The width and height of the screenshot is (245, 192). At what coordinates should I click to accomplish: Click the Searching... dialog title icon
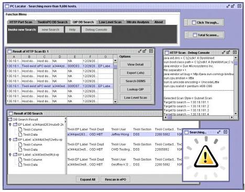coord(186,133)
